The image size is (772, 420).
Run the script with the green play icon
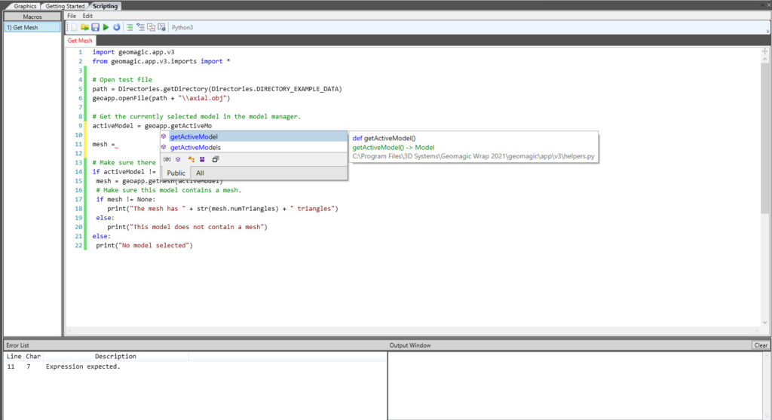[106, 27]
